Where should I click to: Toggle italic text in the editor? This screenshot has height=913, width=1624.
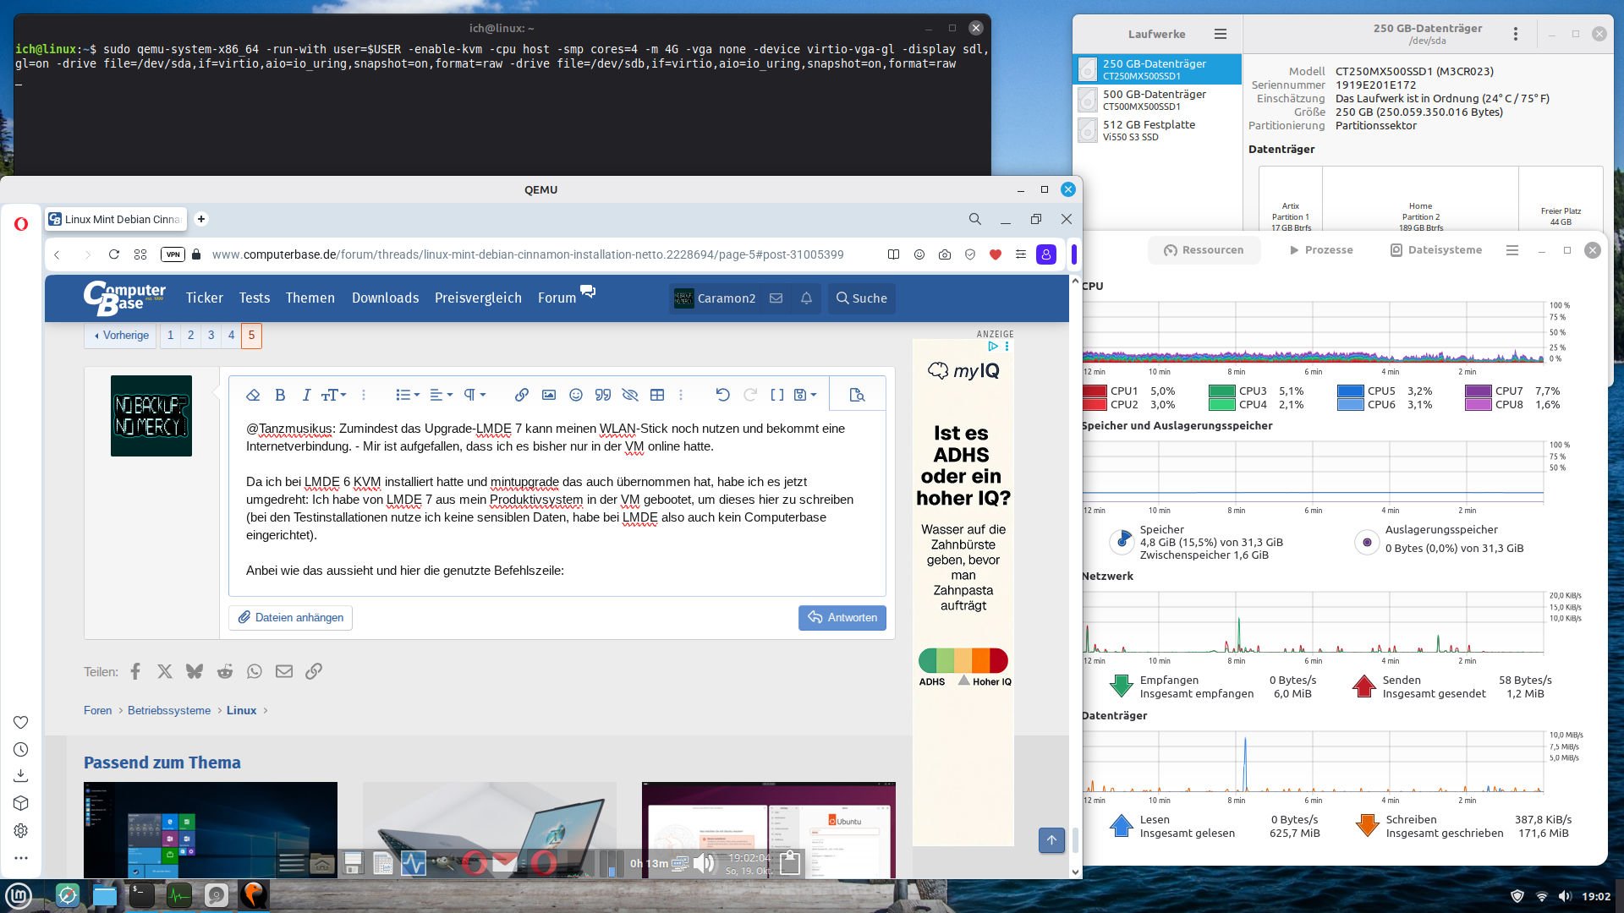(306, 395)
